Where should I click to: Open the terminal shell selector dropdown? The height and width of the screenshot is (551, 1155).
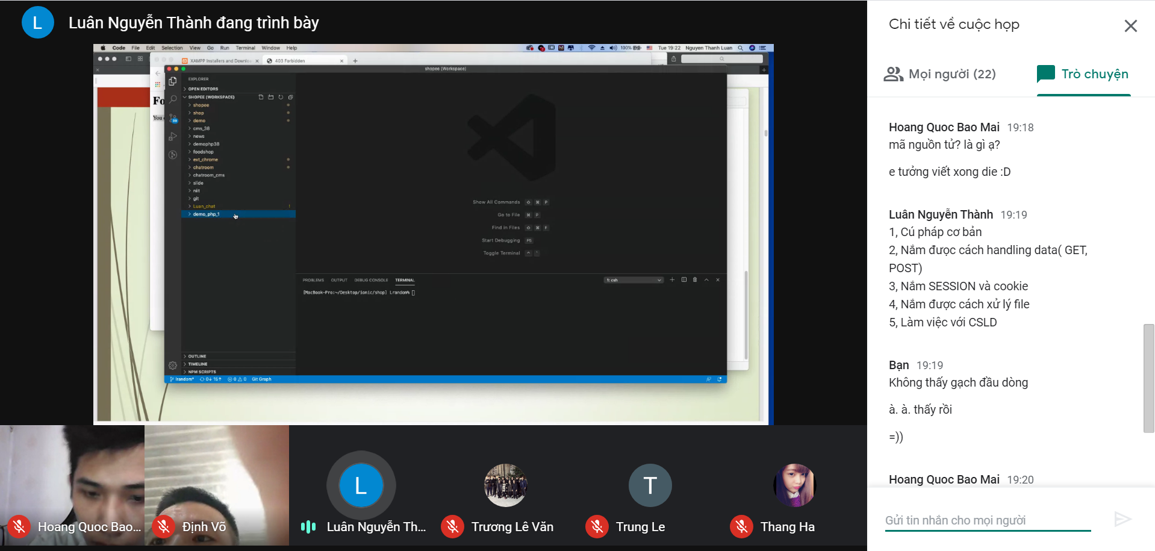pos(634,280)
